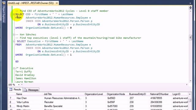This screenshot has width=196, height=110.
Task: Switch to the Results tab
Action: coord(15,90)
